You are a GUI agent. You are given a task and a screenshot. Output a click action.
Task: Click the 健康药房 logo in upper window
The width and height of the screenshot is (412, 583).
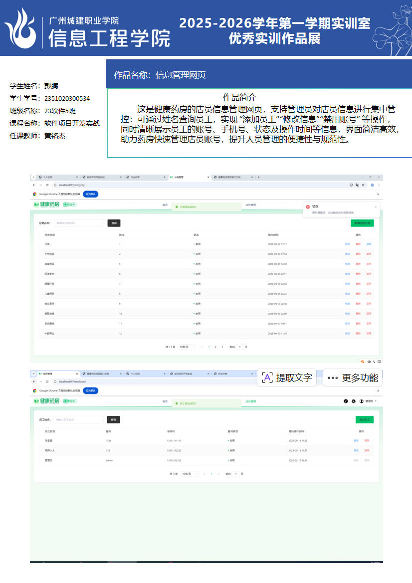[x=46, y=204]
